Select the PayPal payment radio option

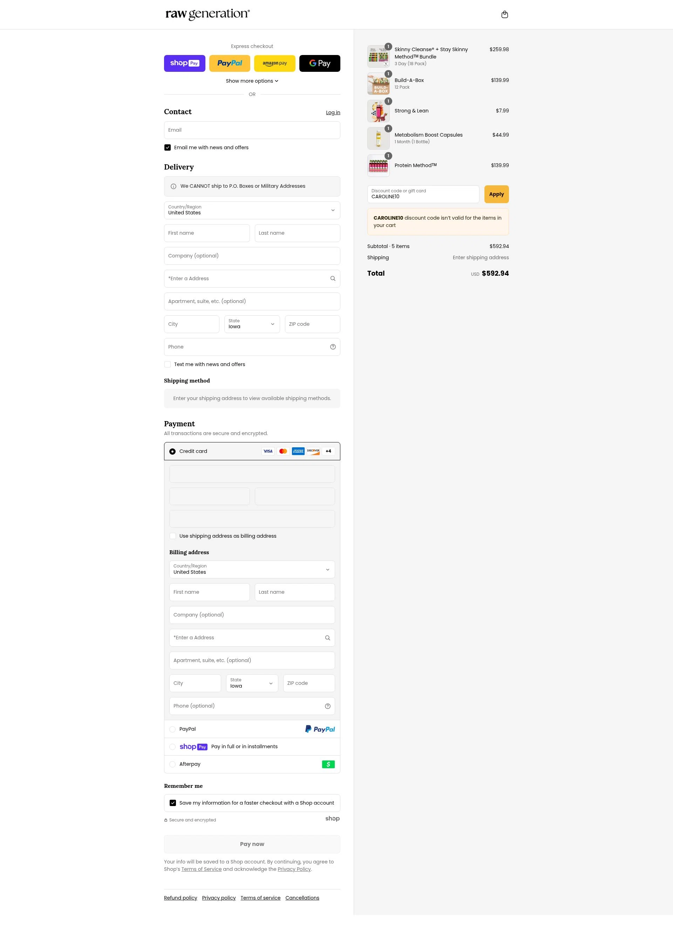click(172, 729)
